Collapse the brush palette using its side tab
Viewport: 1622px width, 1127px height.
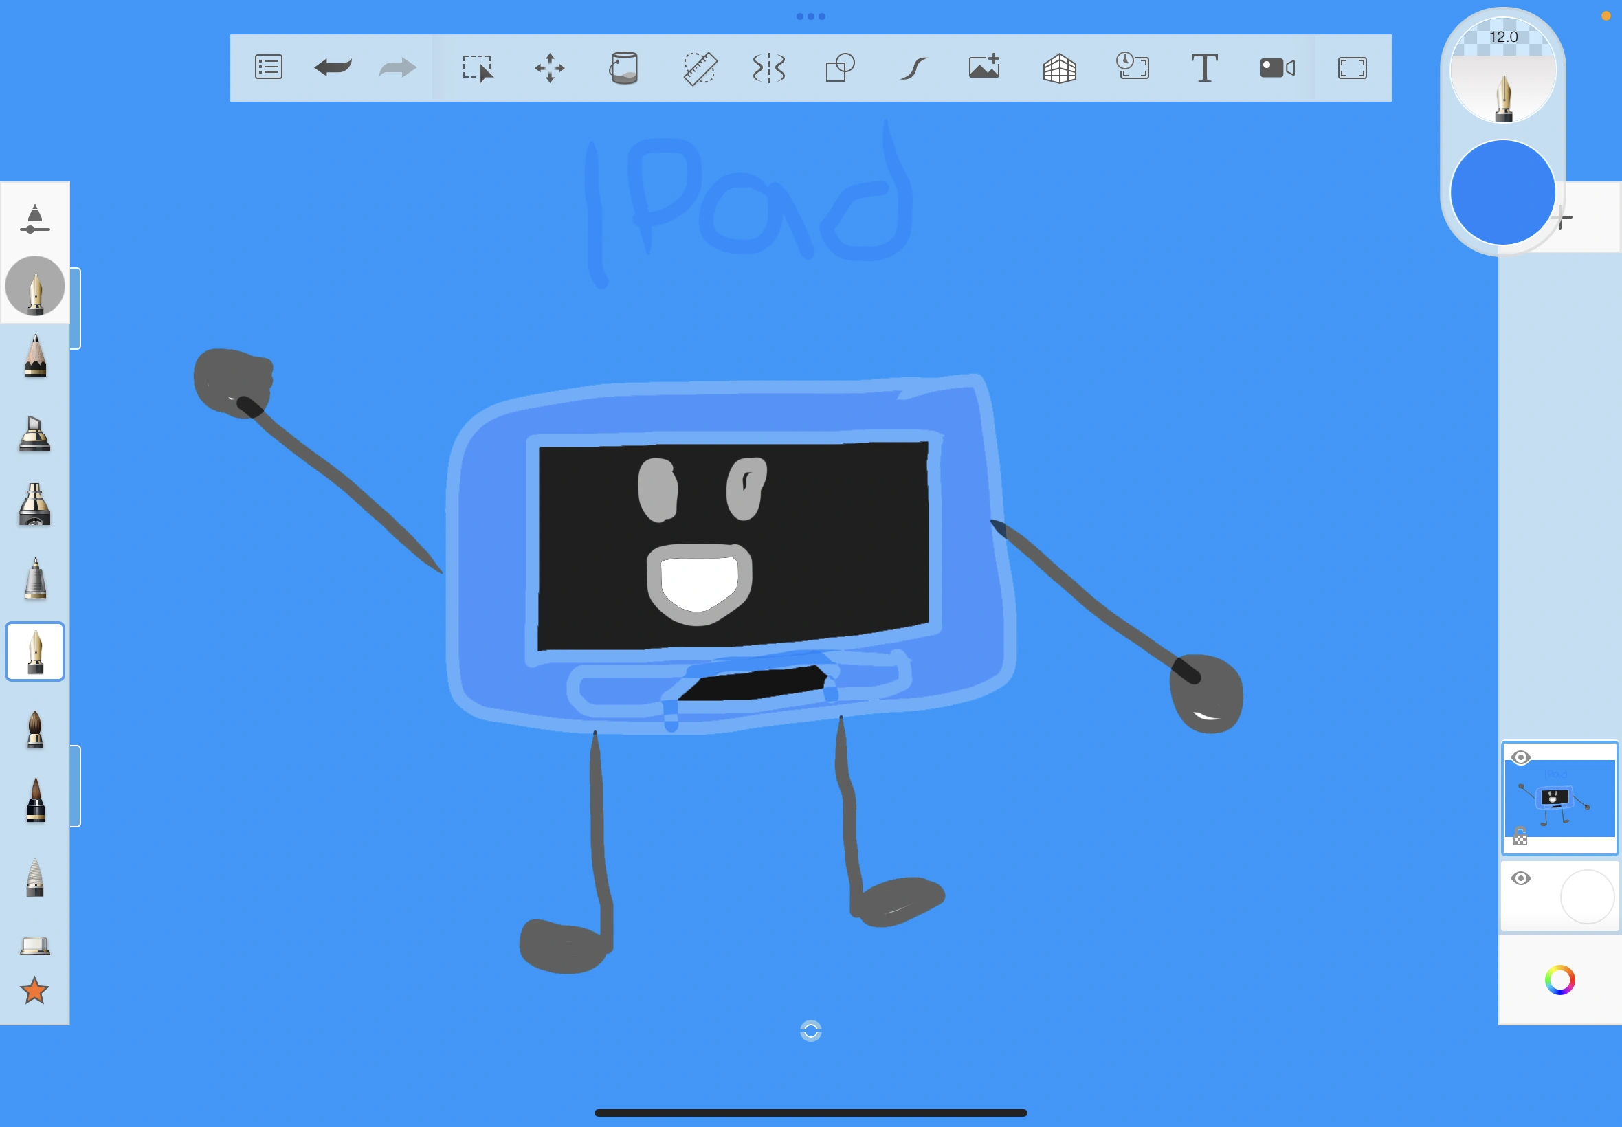76,306
